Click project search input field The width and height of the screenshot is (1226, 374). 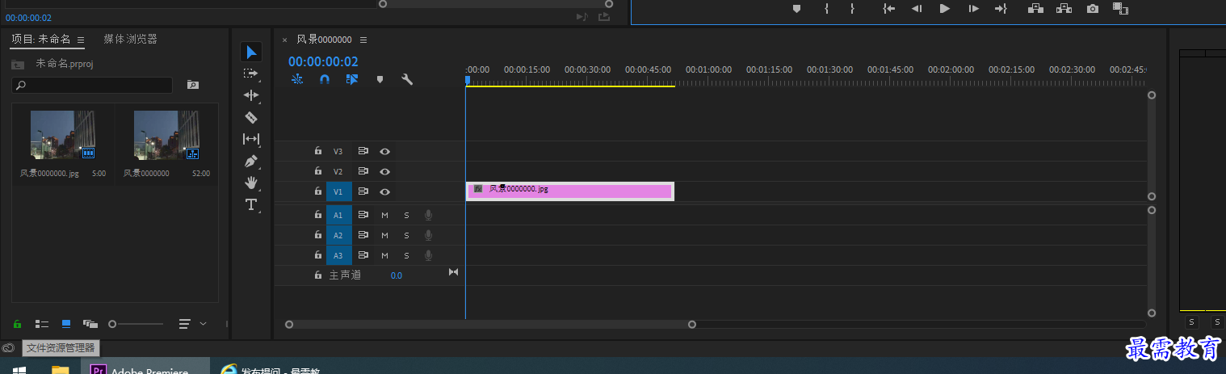(x=92, y=85)
